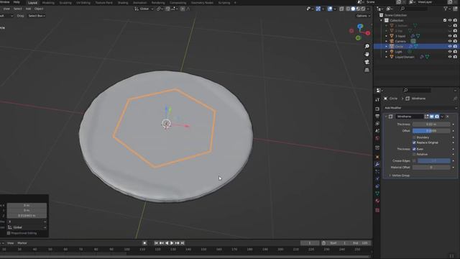Open the timeline Marker menu
Image resolution: width=460 pixels, height=259 pixels.
(x=22, y=243)
